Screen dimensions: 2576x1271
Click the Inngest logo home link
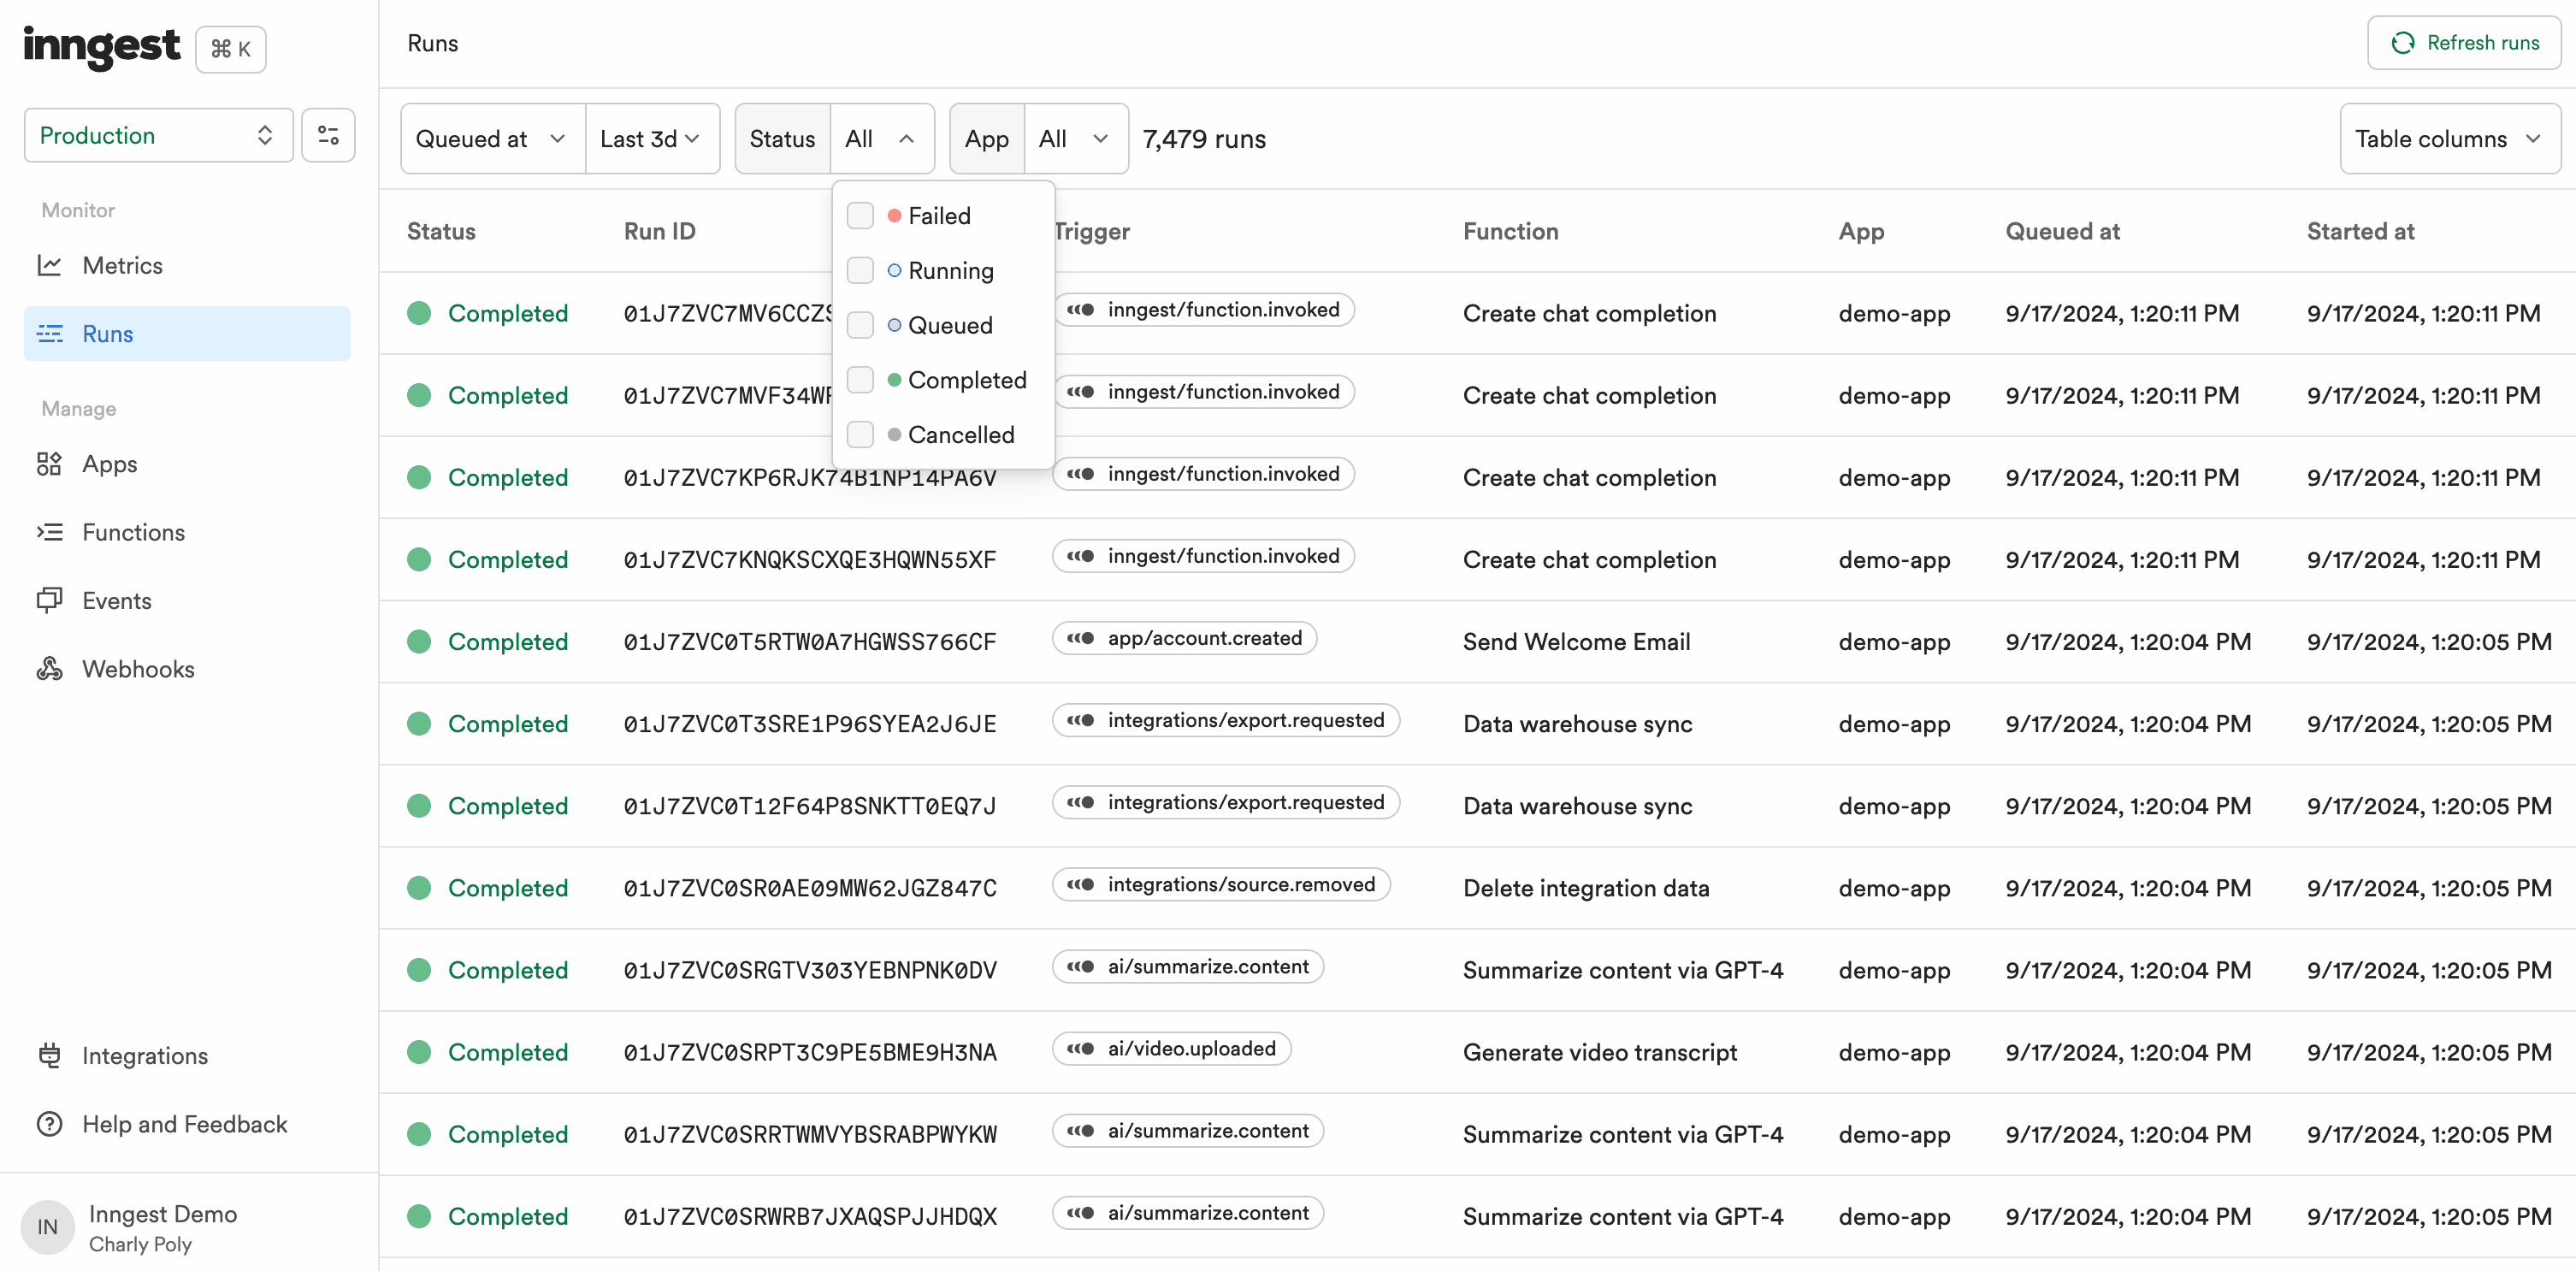point(102,46)
